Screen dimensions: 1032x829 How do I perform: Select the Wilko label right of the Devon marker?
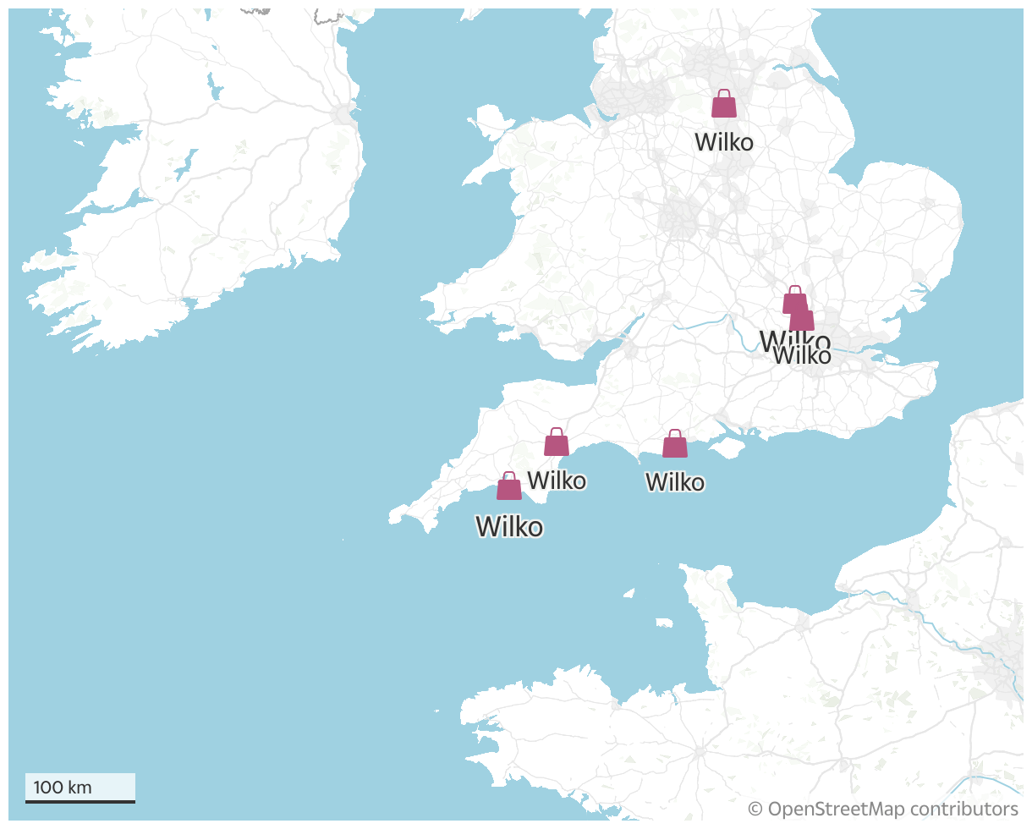(557, 480)
